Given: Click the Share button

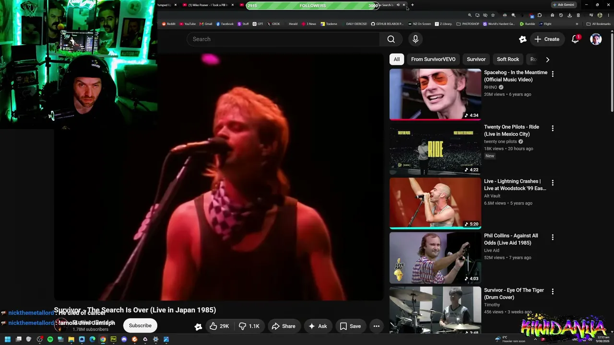Looking at the screenshot, I should [283, 326].
